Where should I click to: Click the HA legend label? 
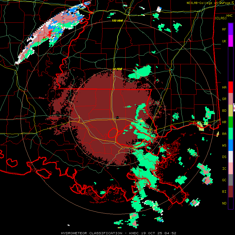coord(224,87)
